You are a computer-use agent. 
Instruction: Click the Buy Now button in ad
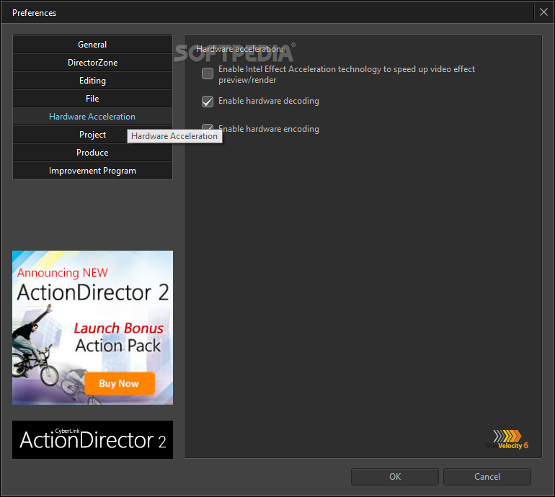pos(120,383)
